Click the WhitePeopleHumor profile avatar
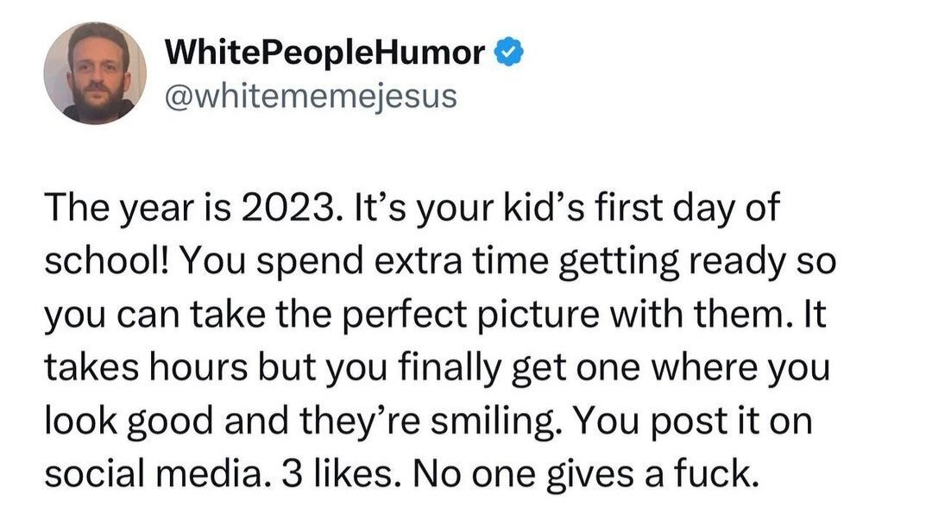This screenshot has height=525, width=932. (95, 73)
